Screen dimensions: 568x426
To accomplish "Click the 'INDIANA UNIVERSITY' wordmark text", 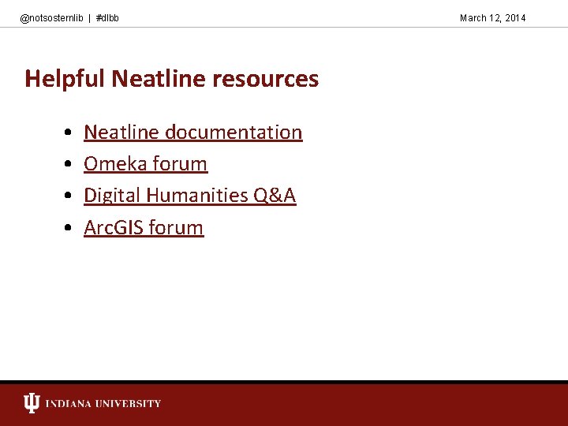I will click(x=103, y=404).
